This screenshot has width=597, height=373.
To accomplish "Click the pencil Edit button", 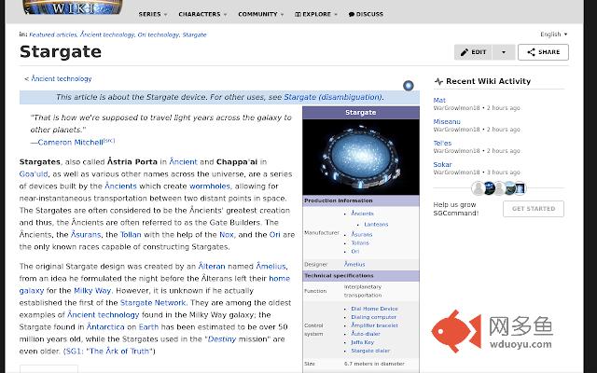I will click(x=473, y=52).
